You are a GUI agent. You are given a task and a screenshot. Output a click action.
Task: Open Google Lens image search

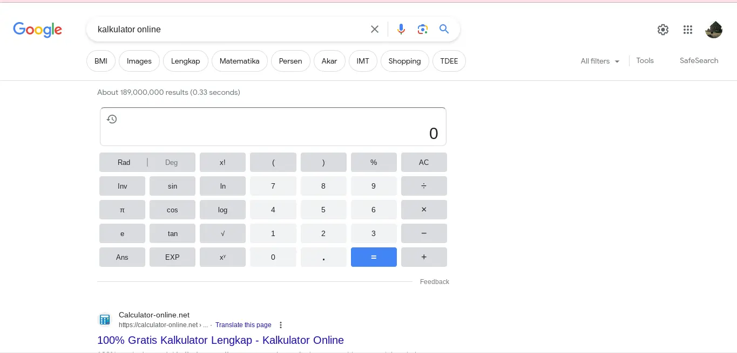click(422, 29)
